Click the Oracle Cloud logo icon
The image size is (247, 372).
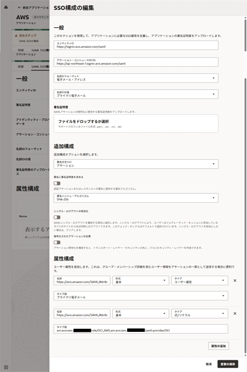click(x=6, y=7)
